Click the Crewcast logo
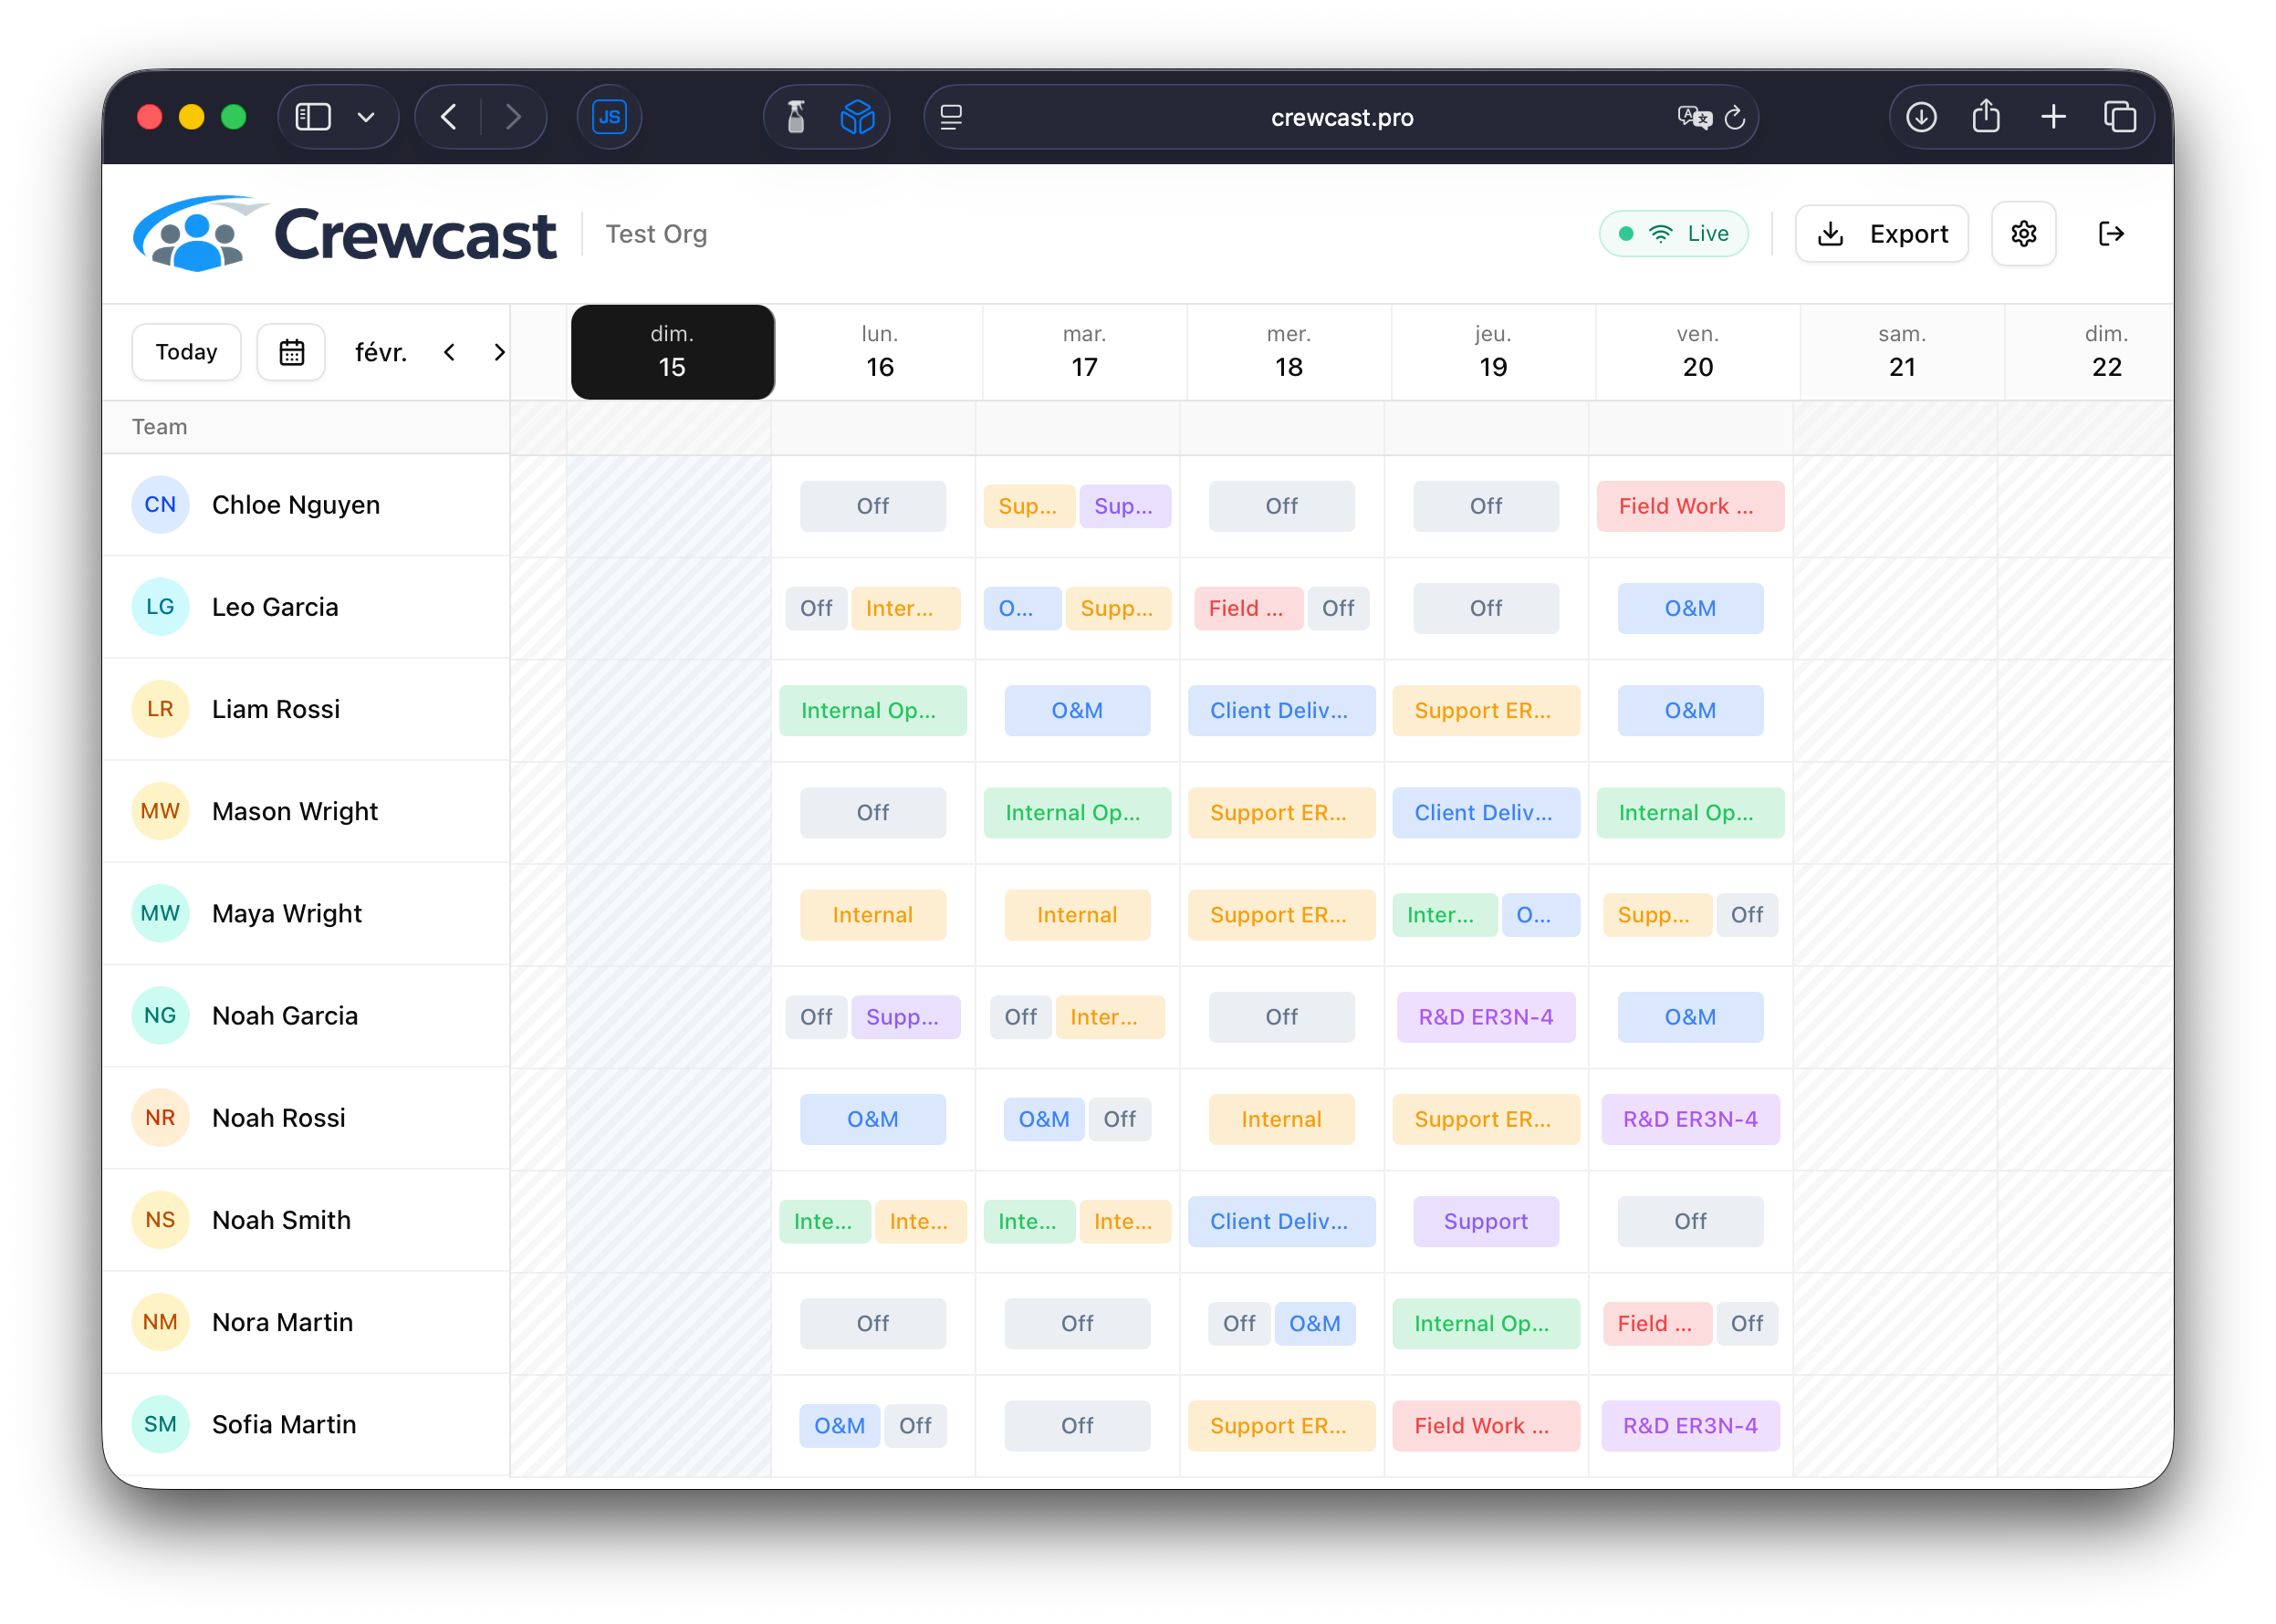Viewport: 2276px width, 1624px height. click(x=344, y=233)
